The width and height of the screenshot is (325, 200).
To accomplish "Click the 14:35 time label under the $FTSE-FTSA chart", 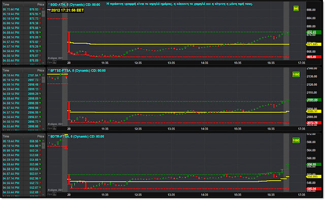I will click(204, 129).
